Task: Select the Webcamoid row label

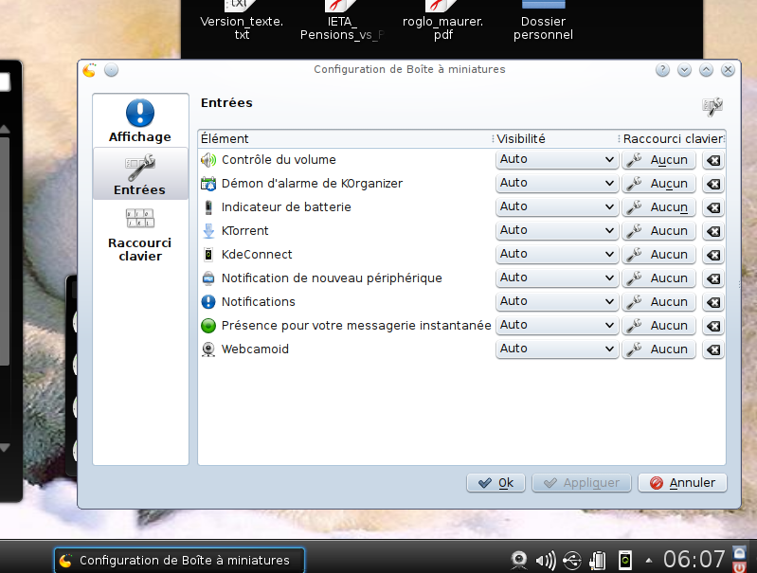Action: (x=255, y=349)
